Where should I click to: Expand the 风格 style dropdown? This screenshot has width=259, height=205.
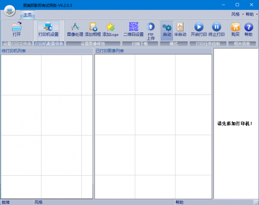237,14
